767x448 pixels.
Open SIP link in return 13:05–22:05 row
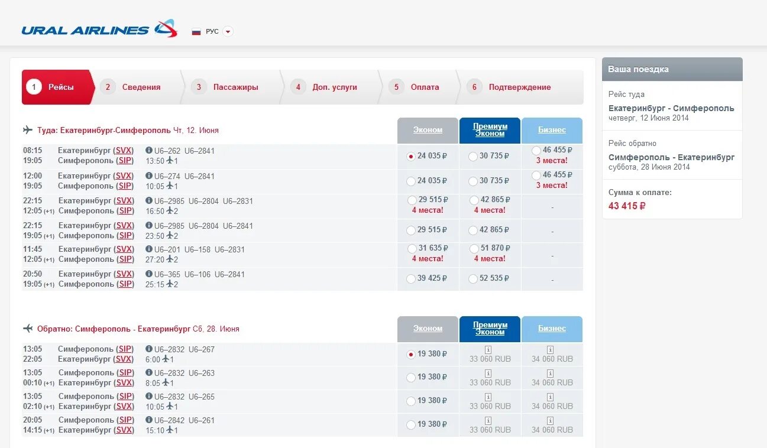(124, 349)
